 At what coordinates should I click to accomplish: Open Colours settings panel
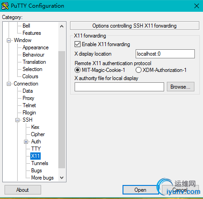(30, 76)
